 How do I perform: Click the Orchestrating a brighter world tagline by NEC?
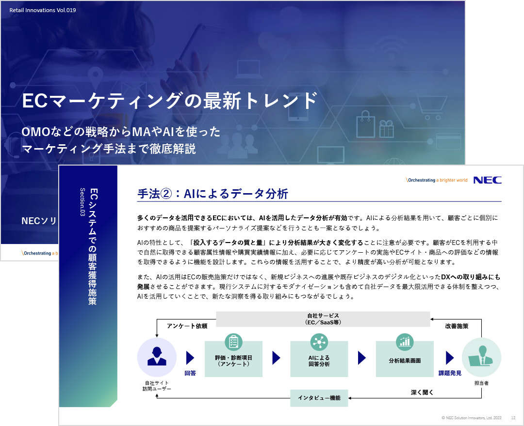pyautogui.click(x=437, y=180)
